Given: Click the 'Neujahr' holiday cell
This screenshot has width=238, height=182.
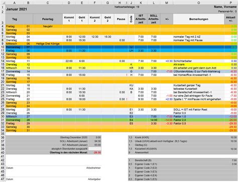Looking at the screenshot, I should [48, 26].
